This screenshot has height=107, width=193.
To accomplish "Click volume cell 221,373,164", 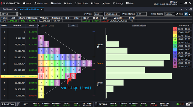I will click(19, 57).
